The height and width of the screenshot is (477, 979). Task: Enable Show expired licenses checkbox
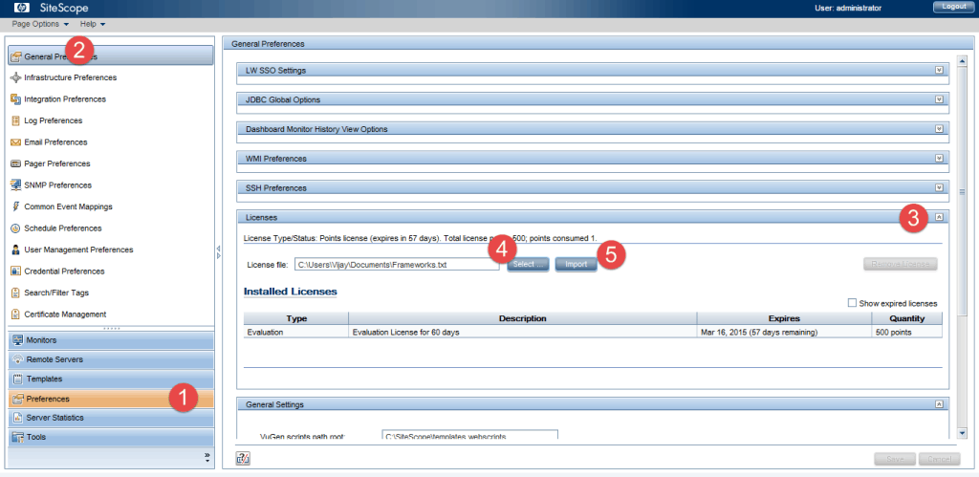[852, 303]
